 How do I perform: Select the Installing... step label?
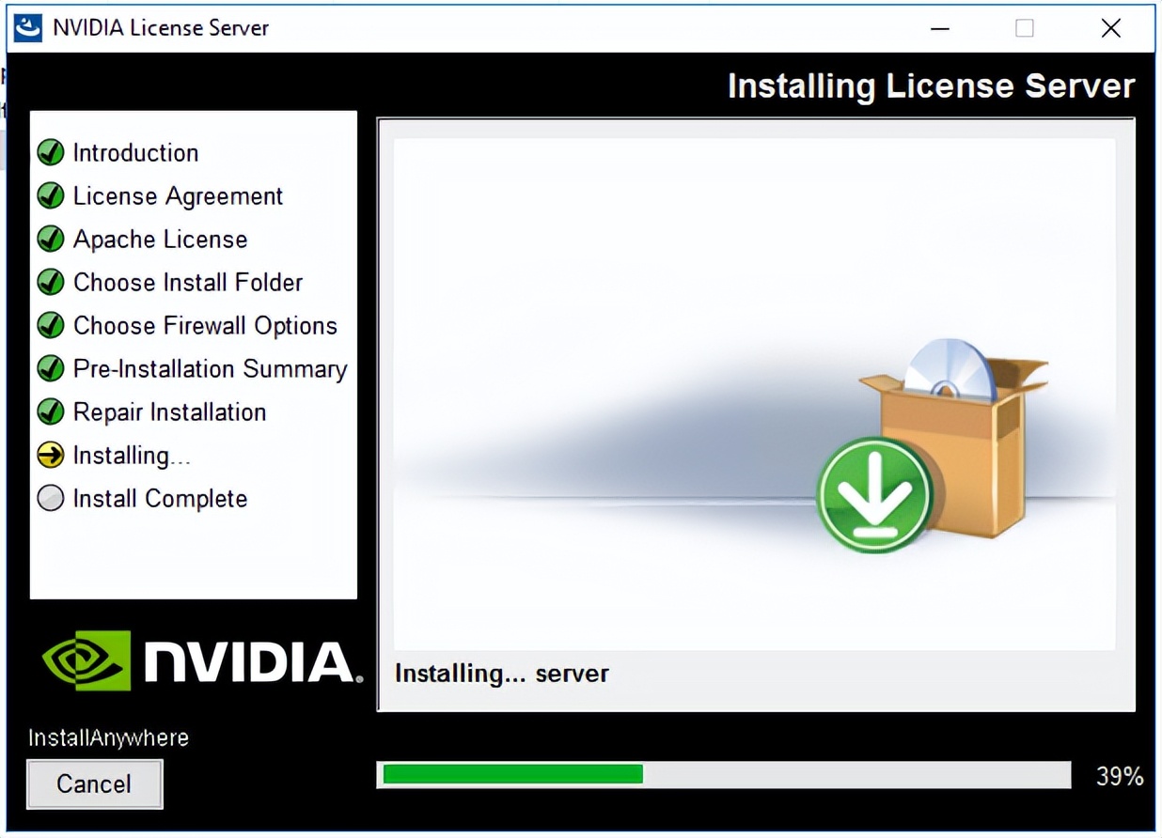(132, 455)
